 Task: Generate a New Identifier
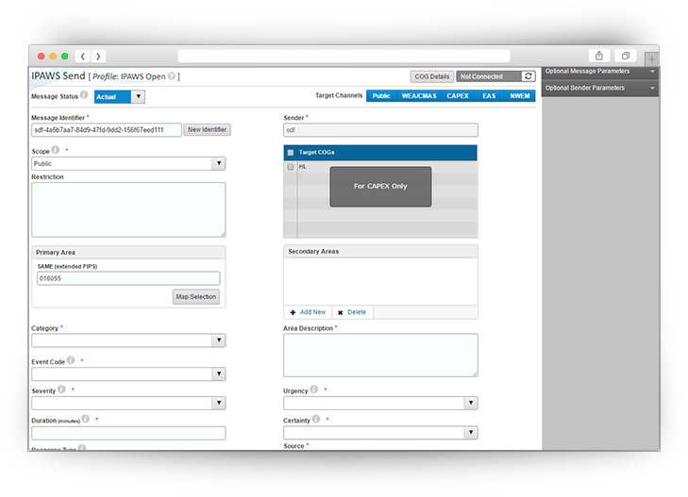(x=207, y=130)
